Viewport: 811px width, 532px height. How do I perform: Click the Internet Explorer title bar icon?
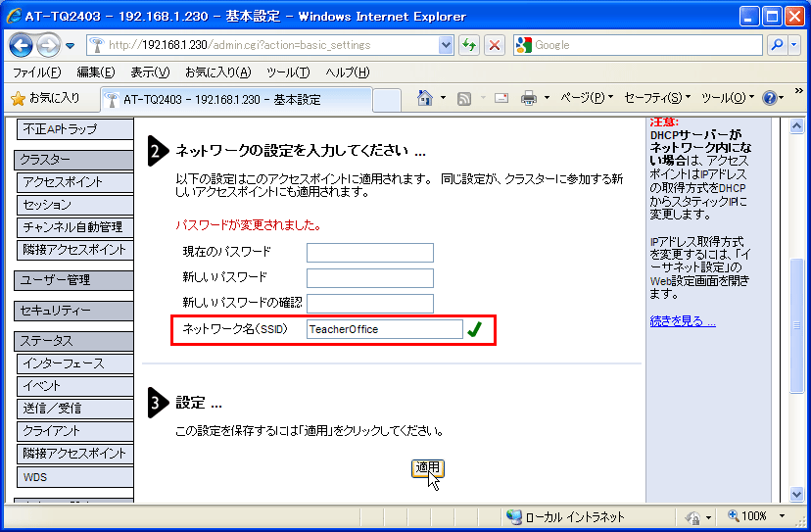coord(14,16)
